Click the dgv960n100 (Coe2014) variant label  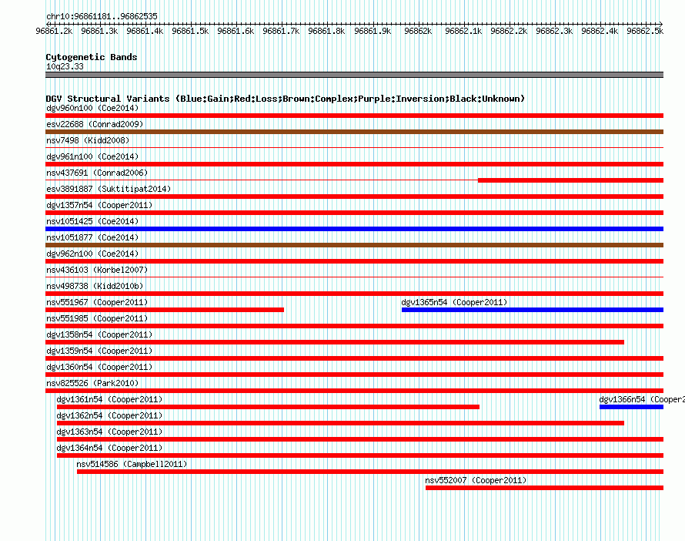92,108
